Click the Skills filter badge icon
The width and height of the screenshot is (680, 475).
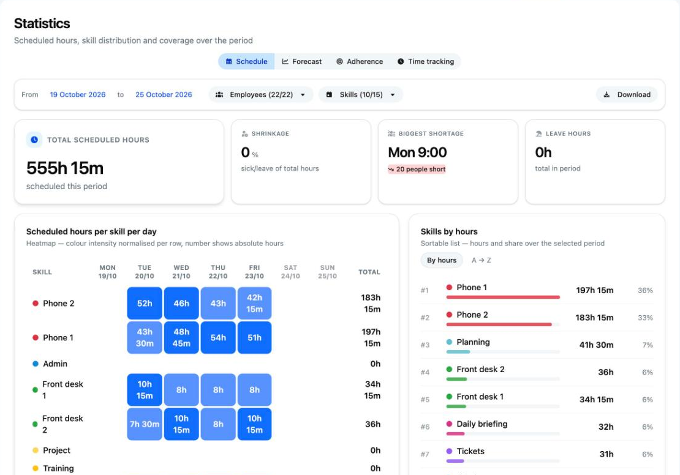[329, 94]
